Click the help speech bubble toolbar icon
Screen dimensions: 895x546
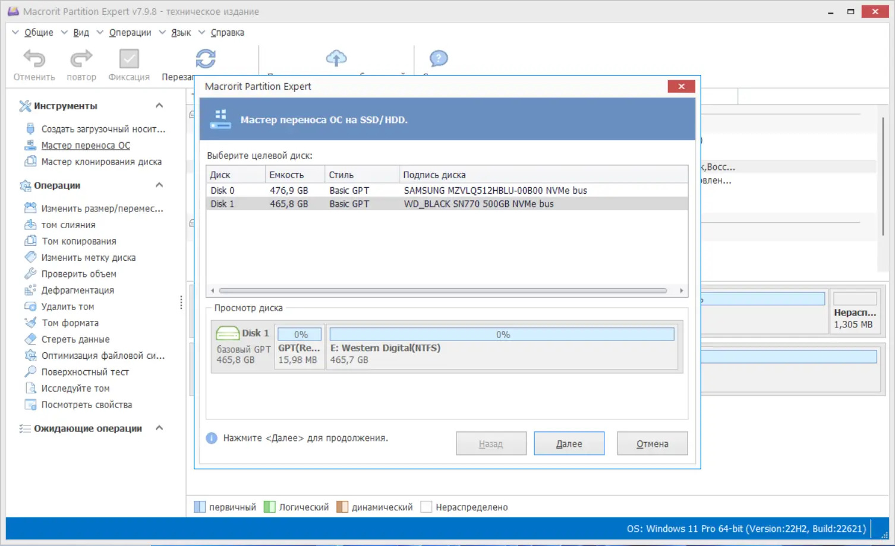pyautogui.click(x=439, y=58)
